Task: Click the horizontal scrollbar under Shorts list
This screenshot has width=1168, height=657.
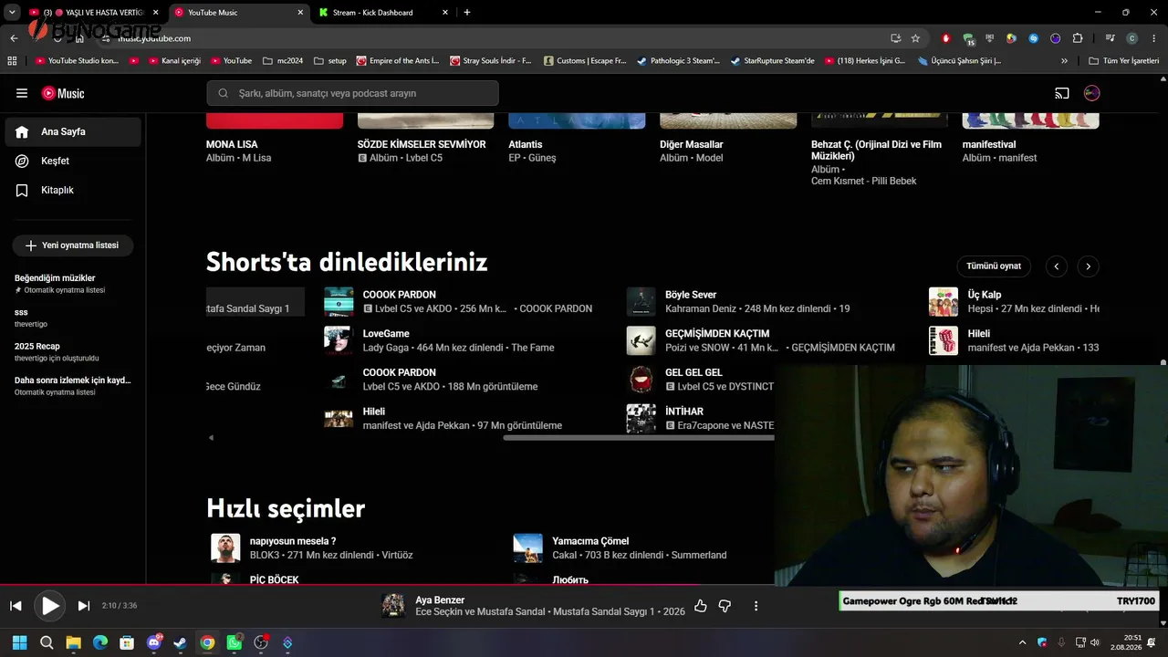Action: pos(639,438)
